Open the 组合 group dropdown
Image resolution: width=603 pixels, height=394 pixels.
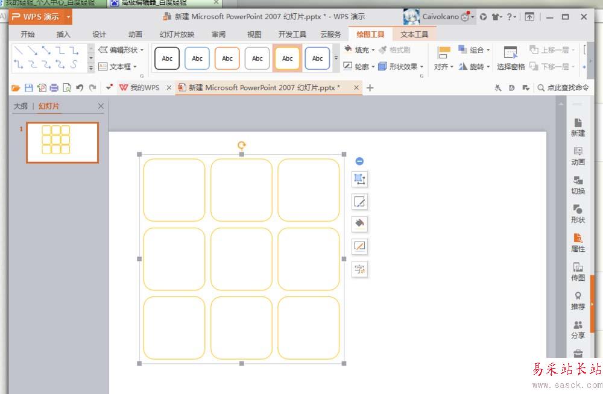click(x=474, y=49)
